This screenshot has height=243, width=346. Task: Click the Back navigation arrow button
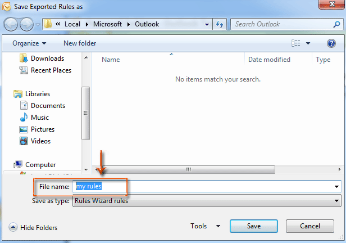[x=12, y=25]
